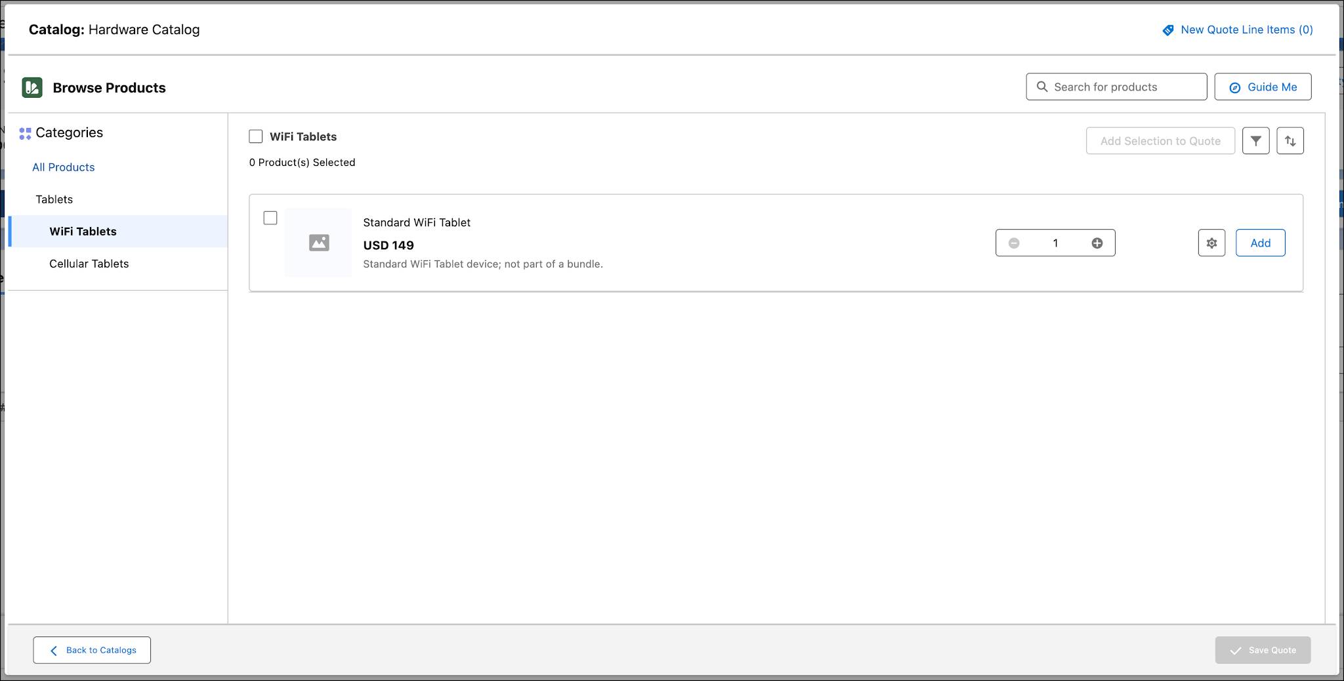This screenshot has width=1344, height=681.
Task: Click the 0 Product(s) Selected text
Action: coord(302,162)
